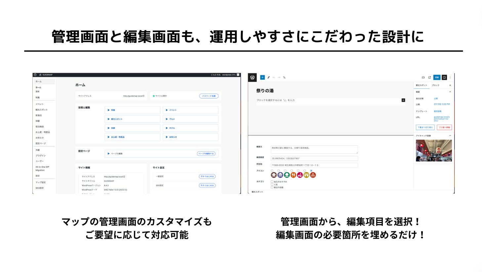Open the block inserter plus button
The image size is (482, 272).
262,77
